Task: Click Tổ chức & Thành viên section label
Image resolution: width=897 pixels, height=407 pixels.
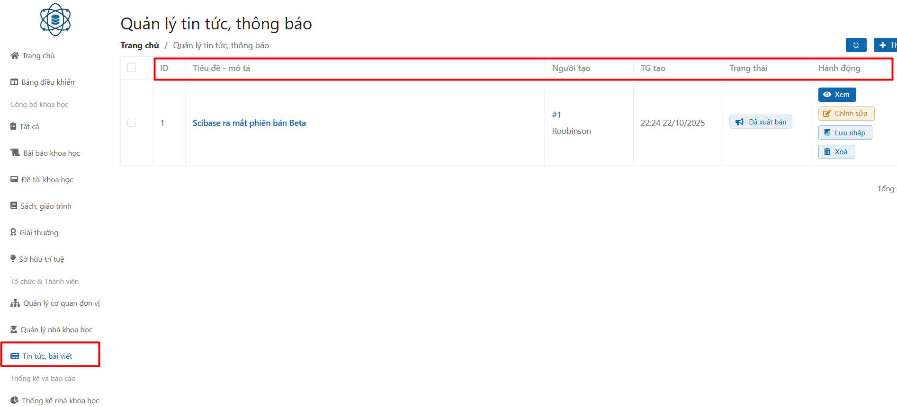Action: 45,282
